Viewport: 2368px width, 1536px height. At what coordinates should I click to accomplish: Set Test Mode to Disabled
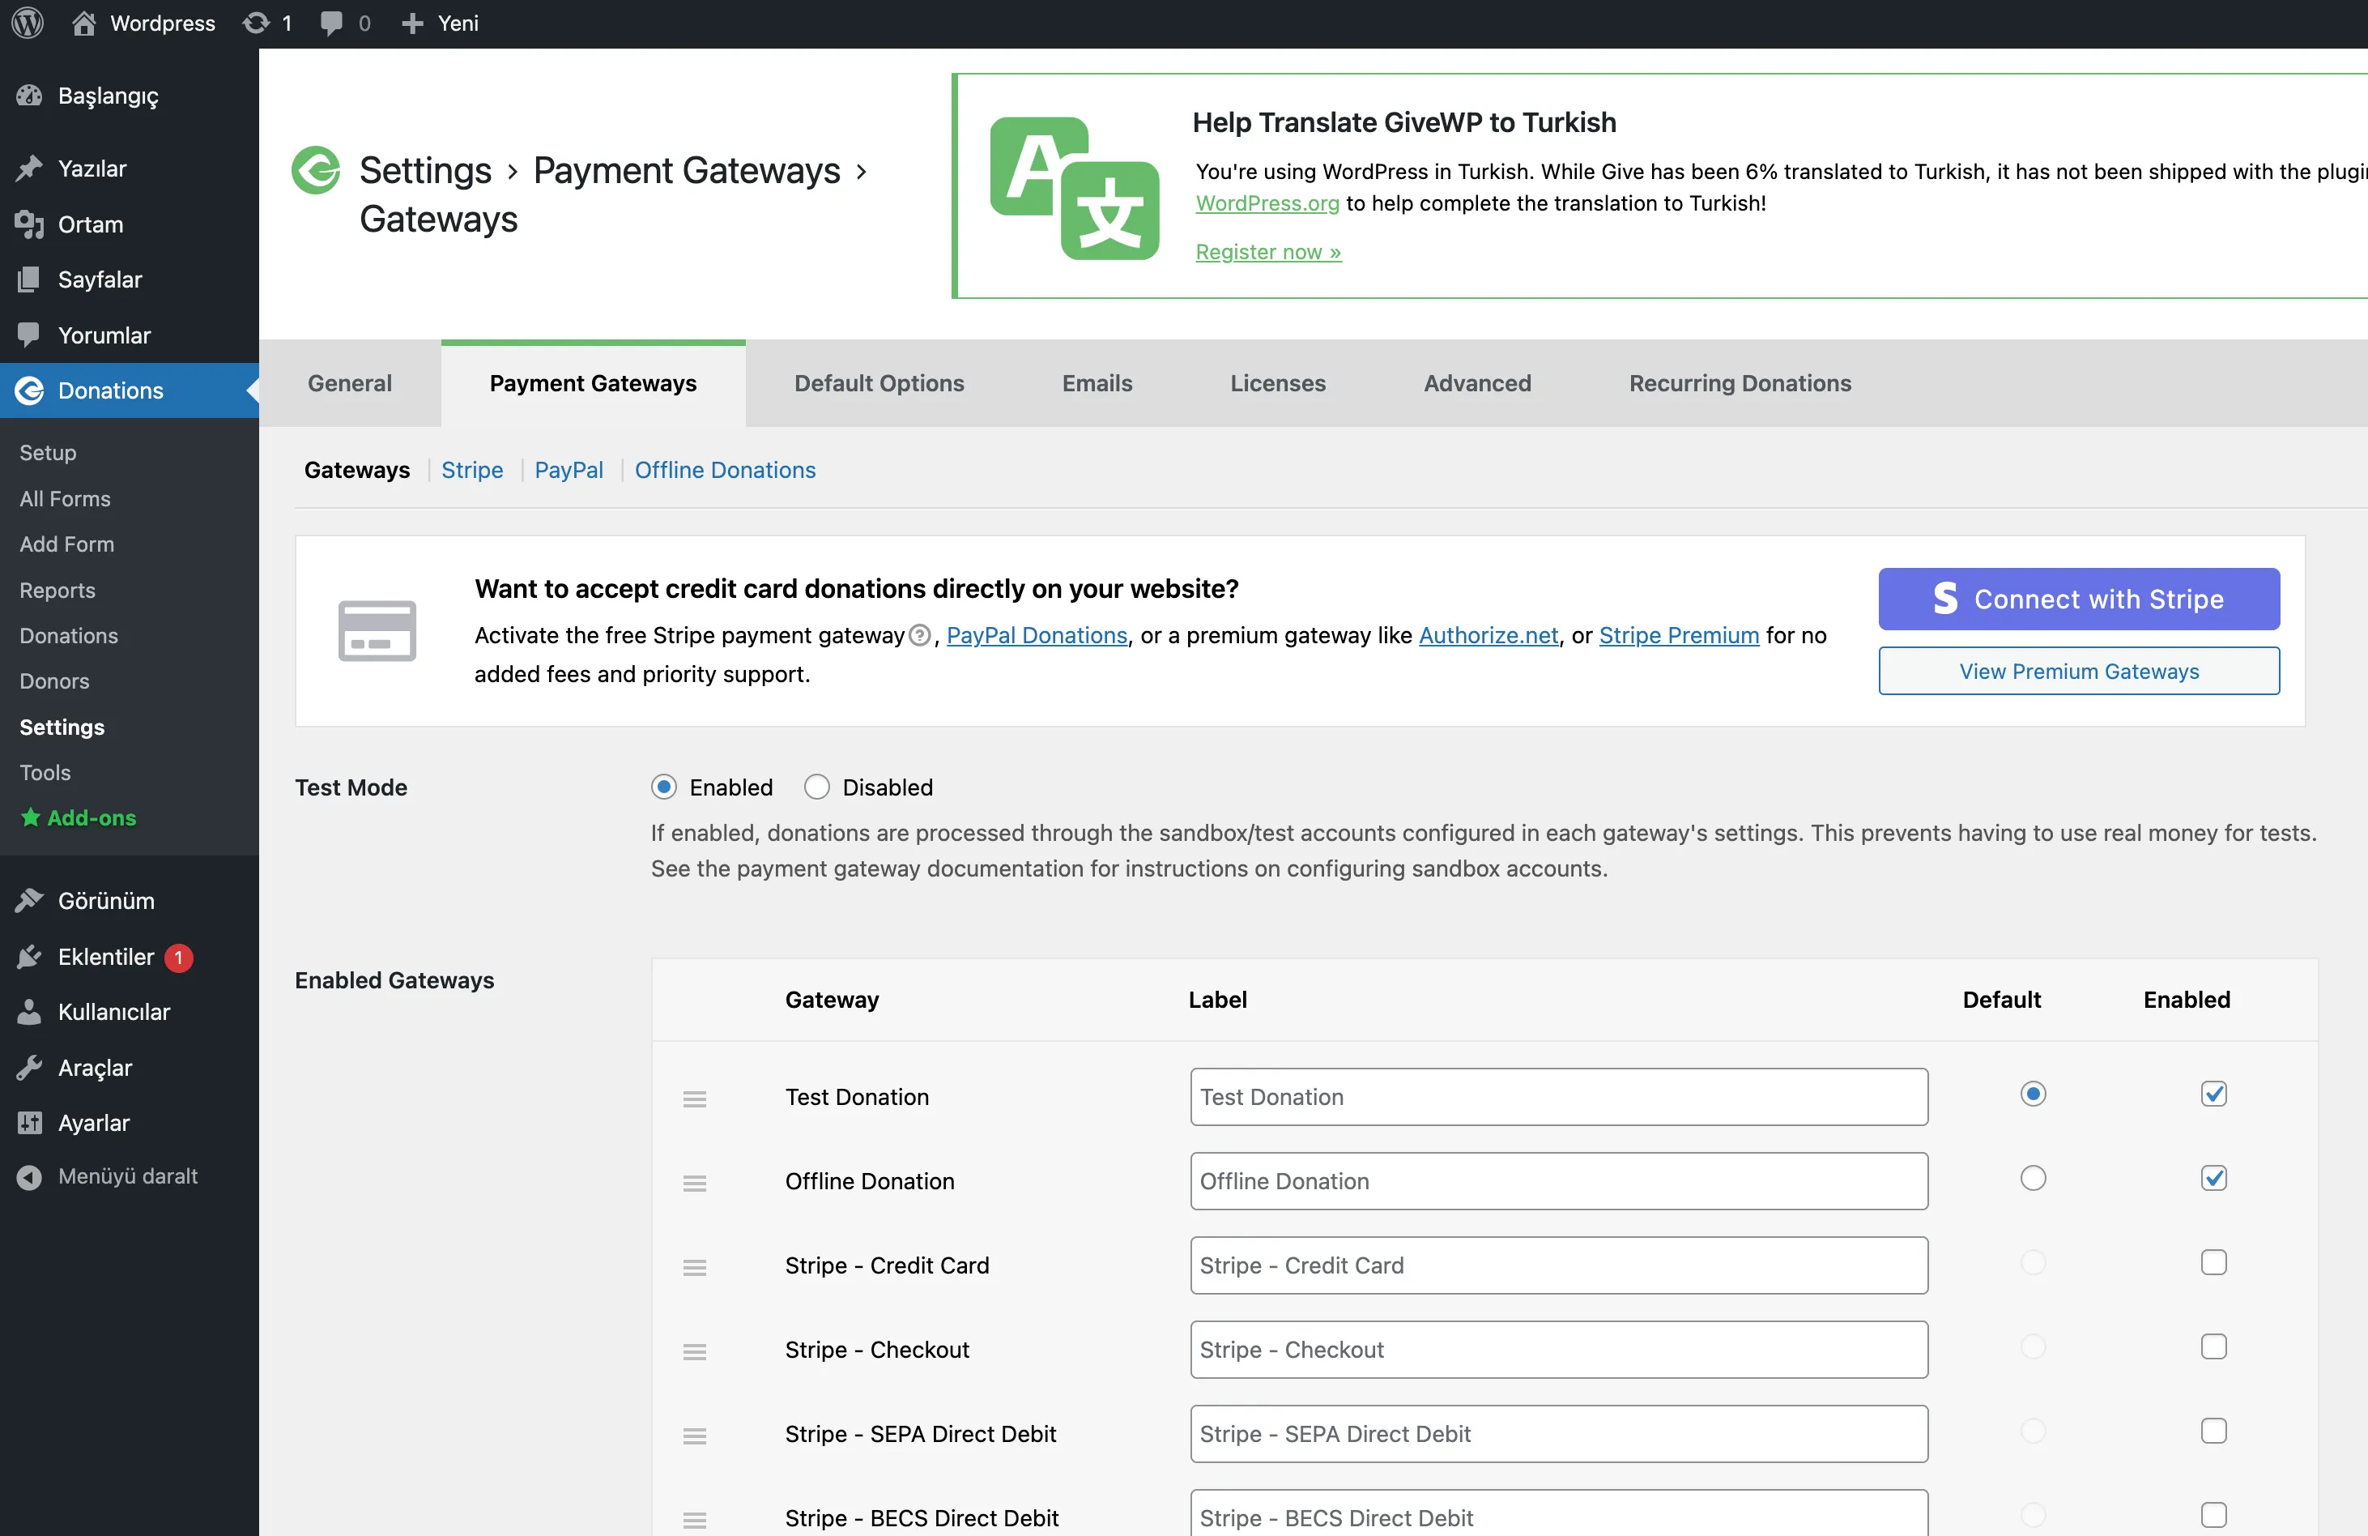tap(817, 787)
